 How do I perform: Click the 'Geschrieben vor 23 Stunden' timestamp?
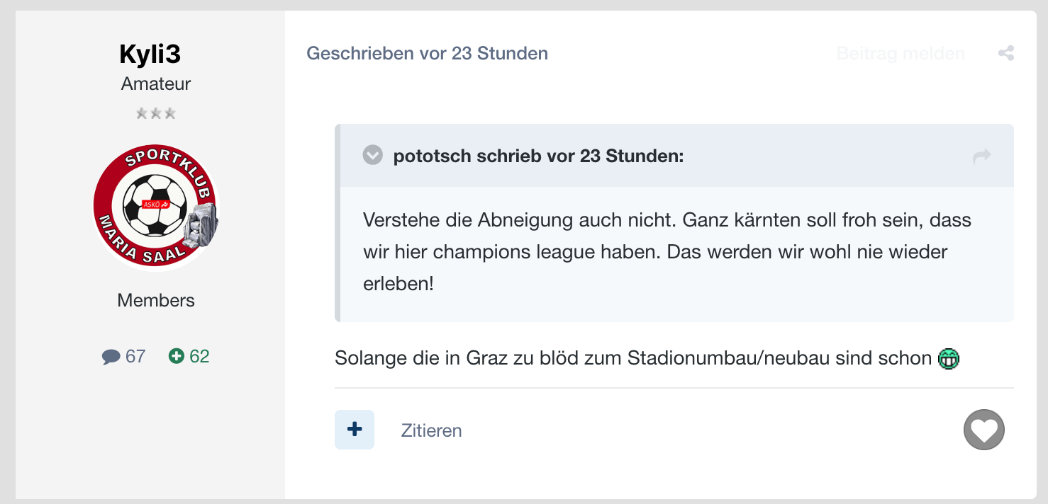tap(427, 53)
